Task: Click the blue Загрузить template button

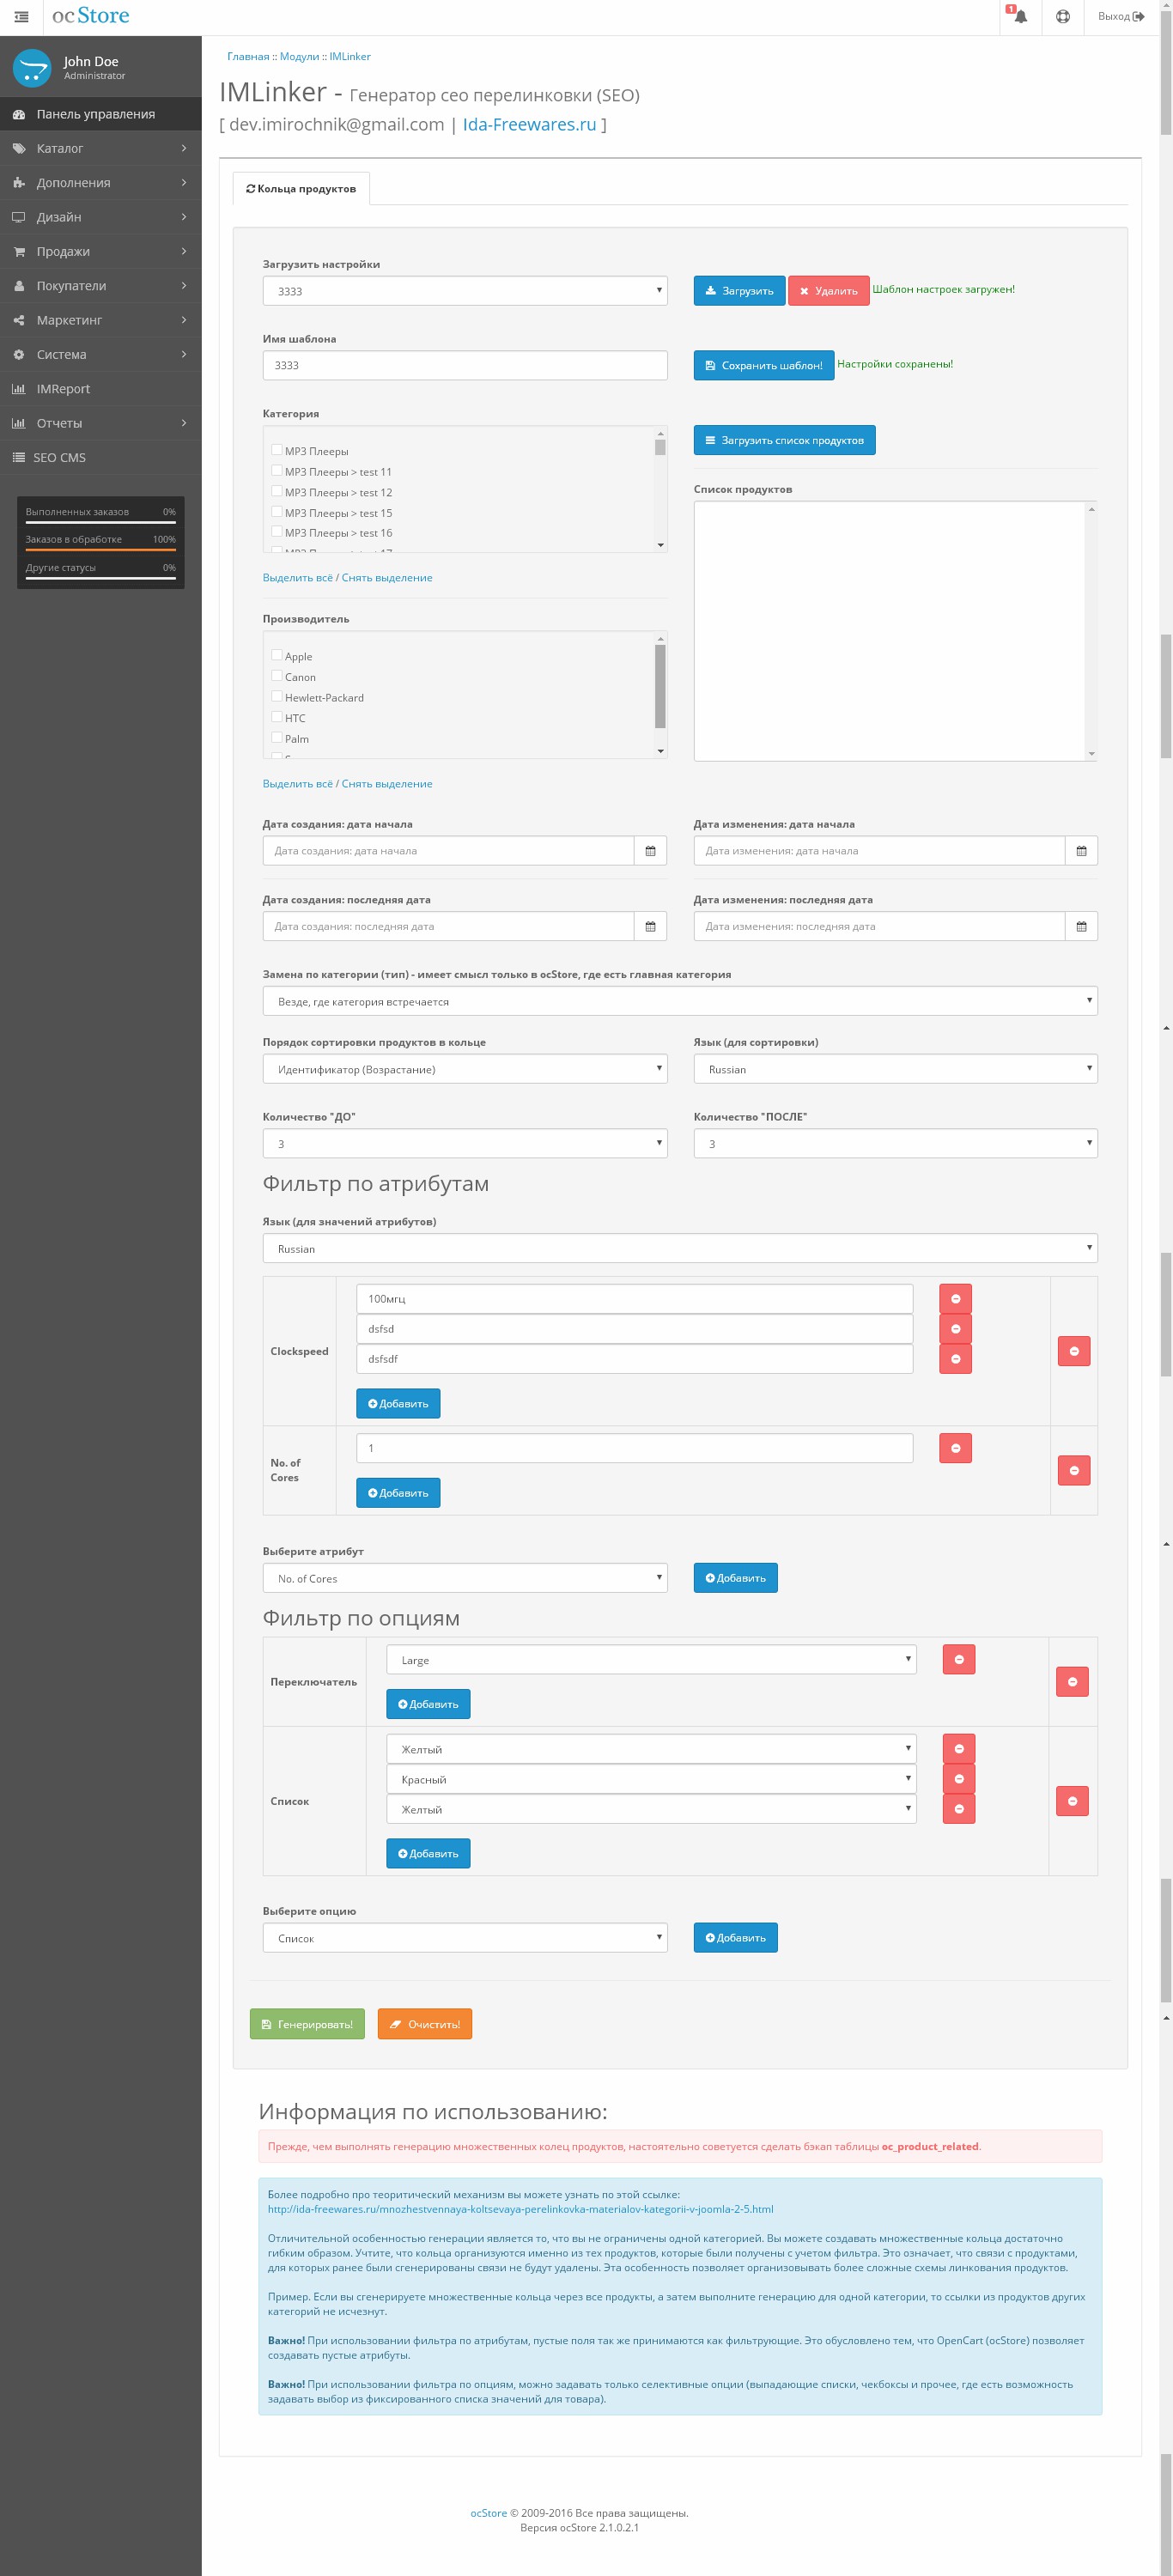Action: pyautogui.click(x=739, y=291)
